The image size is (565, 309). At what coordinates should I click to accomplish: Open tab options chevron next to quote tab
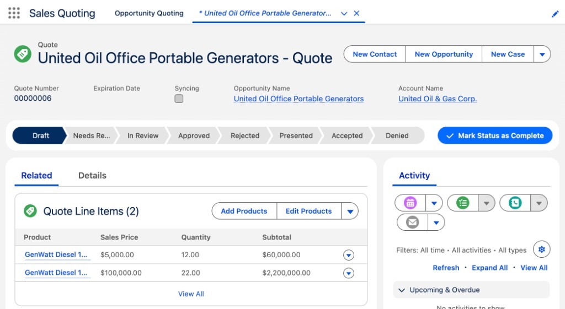click(x=344, y=13)
